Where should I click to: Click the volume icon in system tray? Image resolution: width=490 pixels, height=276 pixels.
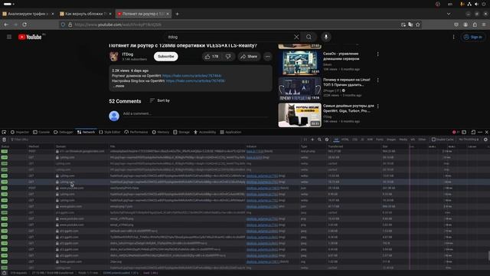476,4
